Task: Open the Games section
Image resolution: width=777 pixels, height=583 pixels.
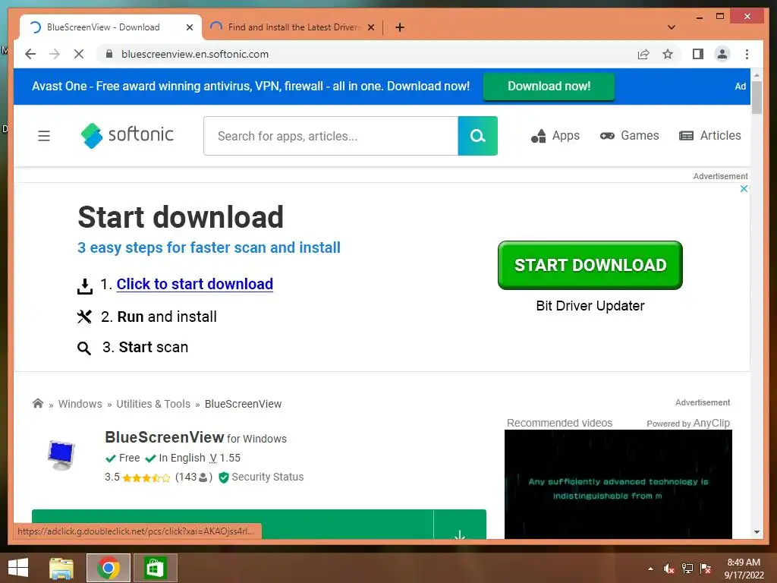Action: pos(629,135)
